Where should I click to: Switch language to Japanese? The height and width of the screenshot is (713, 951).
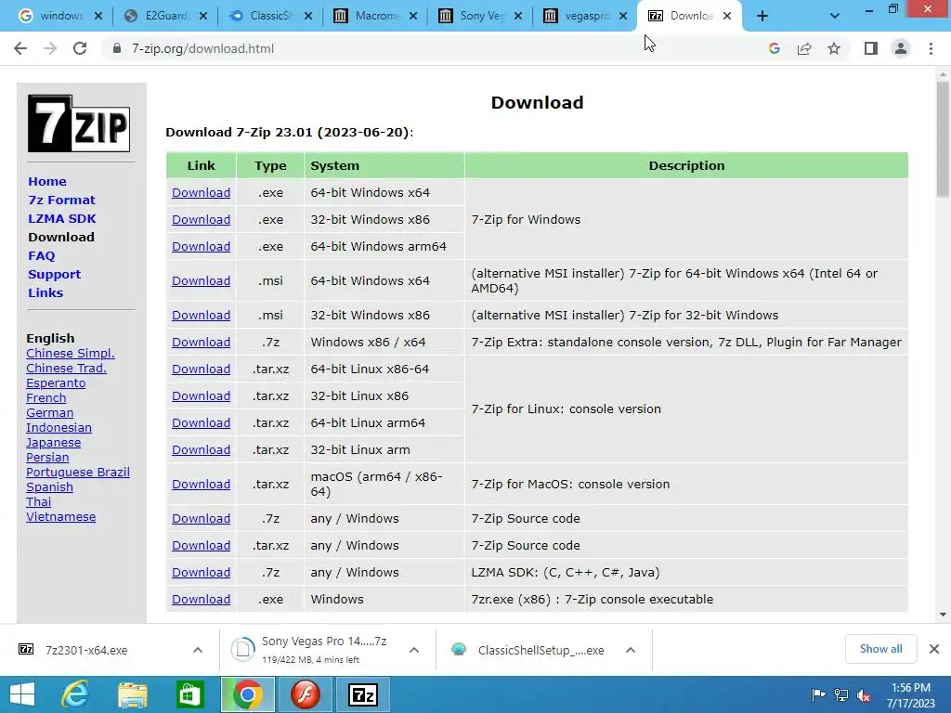click(x=53, y=443)
